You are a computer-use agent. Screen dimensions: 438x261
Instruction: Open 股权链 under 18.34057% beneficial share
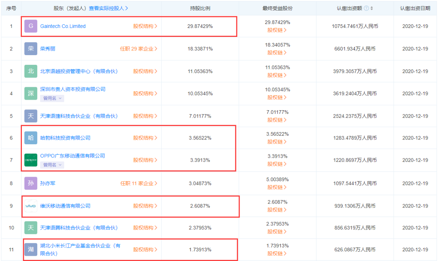pyautogui.click(x=277, y=53)
